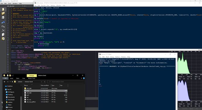Select img JPG file in Explorer list
This screenshot has width=202, height=110.
point(46,91)
